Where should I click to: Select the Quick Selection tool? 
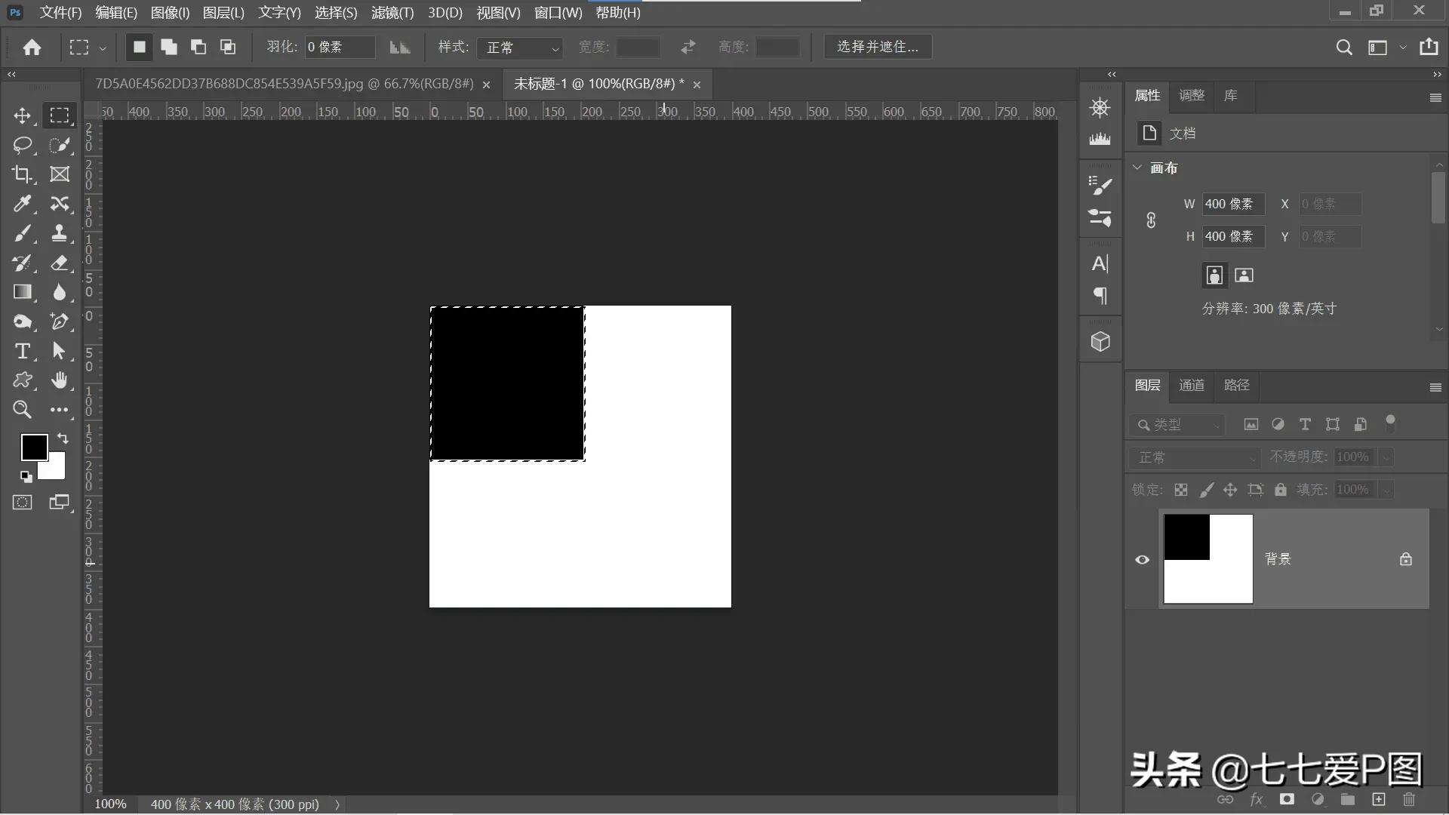click(60, 145)
